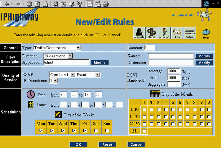
Task: Check day 30 in the 21-30 row
Action: pyautogui.click(x=209, y=124)
